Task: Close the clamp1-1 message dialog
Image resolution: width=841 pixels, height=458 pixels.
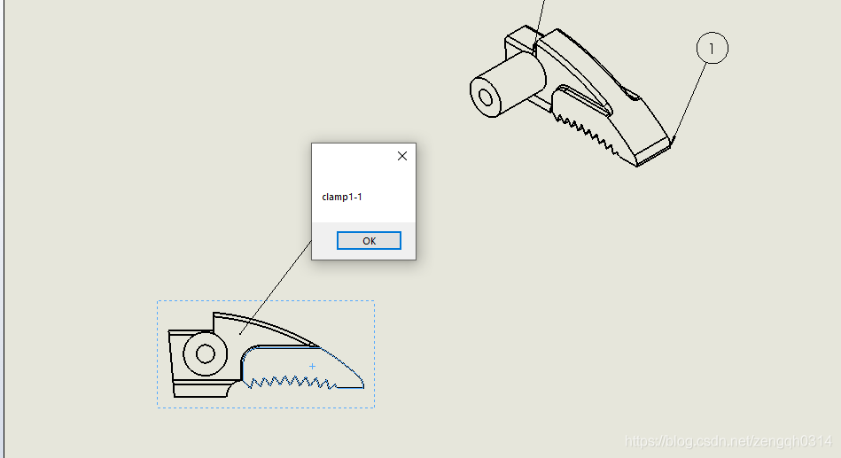Action: 402,156
